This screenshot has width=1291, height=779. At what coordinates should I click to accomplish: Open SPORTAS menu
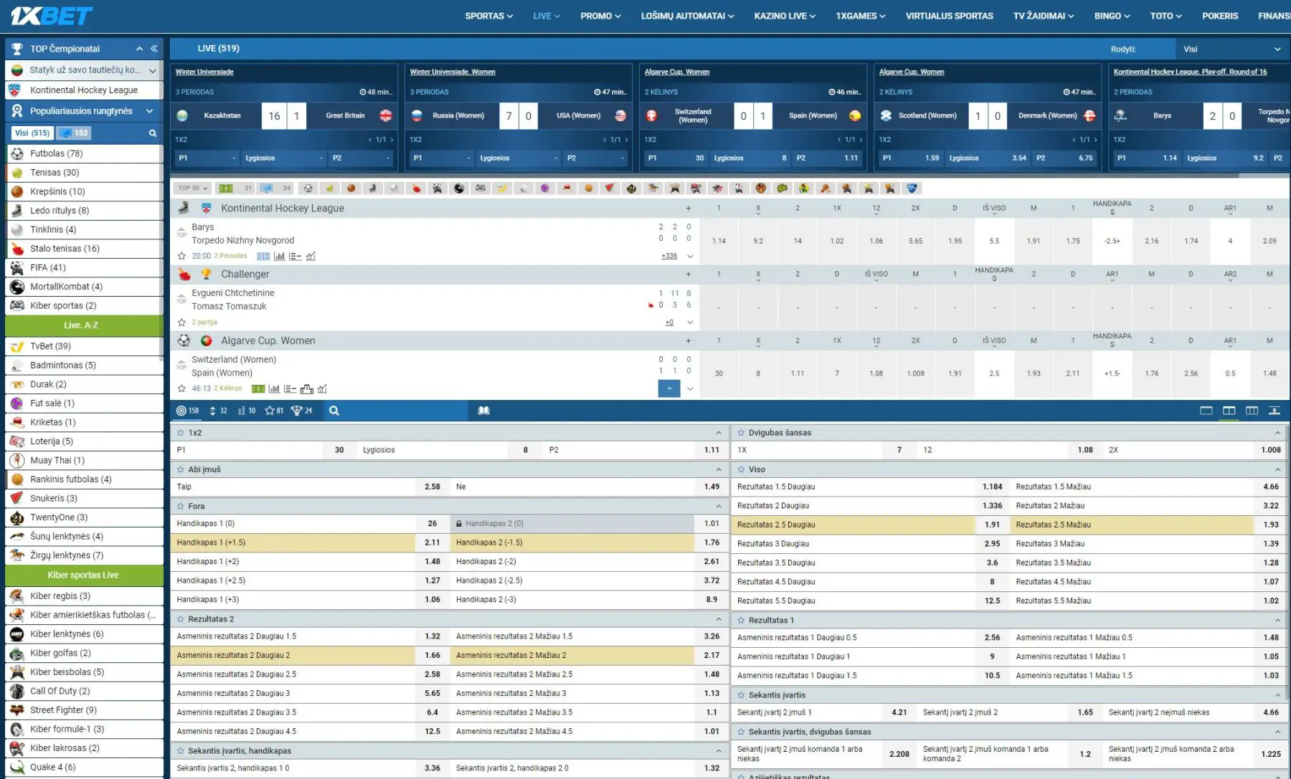tap(488, 16)
